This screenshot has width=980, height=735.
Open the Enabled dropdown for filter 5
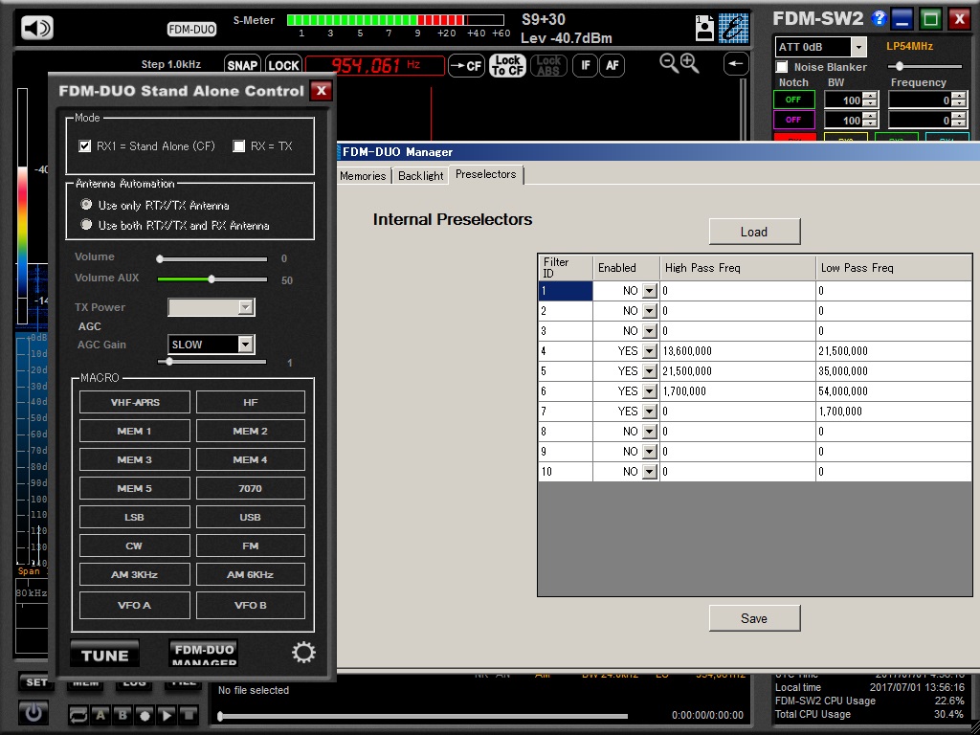point(650,371)
